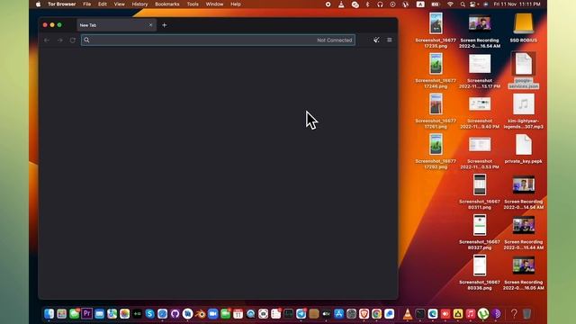Screen dimensions: 576x324
Task: Select the lightyear legends mp3 file
Action: tap(524, 111)
